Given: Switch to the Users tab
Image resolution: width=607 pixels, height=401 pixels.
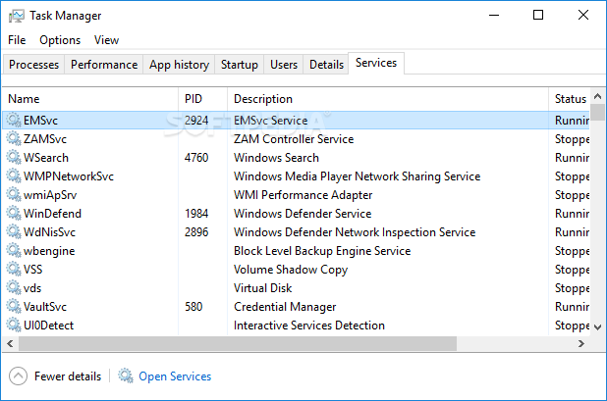Looking at the screenshot, I should (x=284, y=64).
